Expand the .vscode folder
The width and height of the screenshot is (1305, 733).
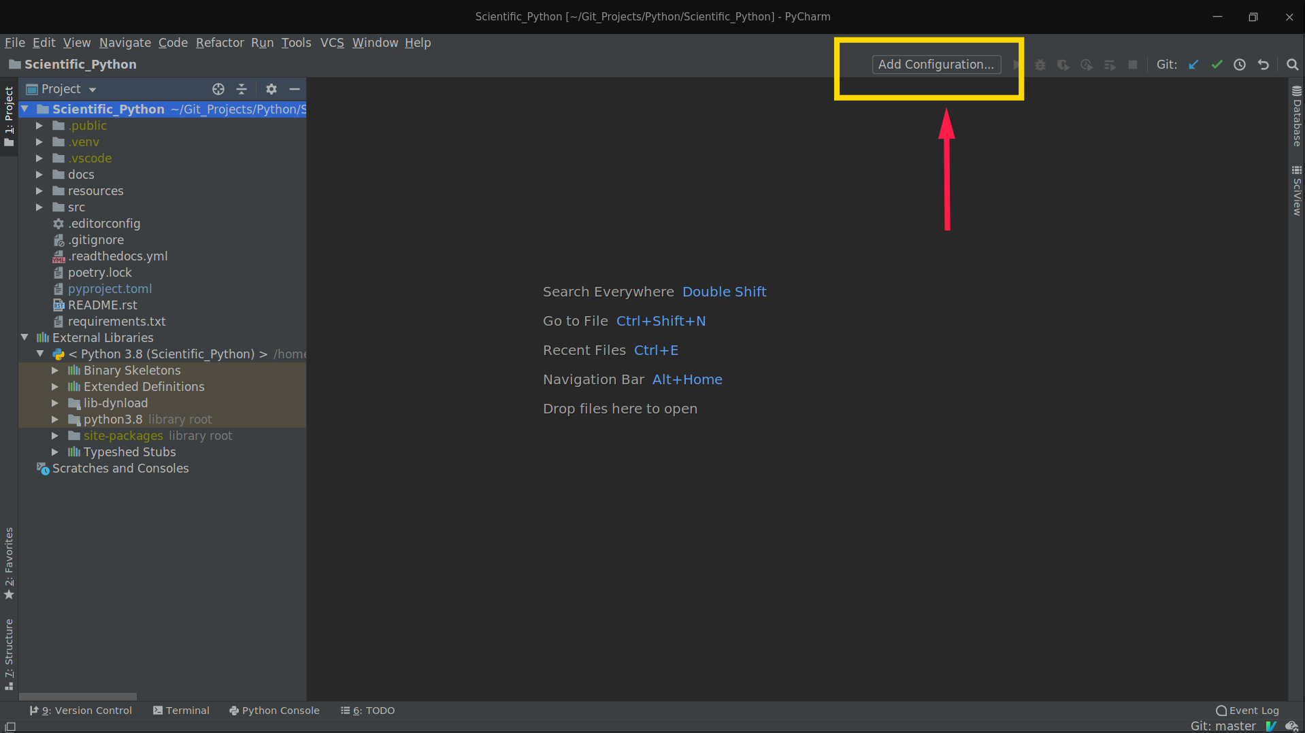[39, 158]
